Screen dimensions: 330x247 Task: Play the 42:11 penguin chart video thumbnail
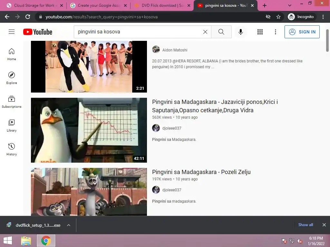point(89,130)
